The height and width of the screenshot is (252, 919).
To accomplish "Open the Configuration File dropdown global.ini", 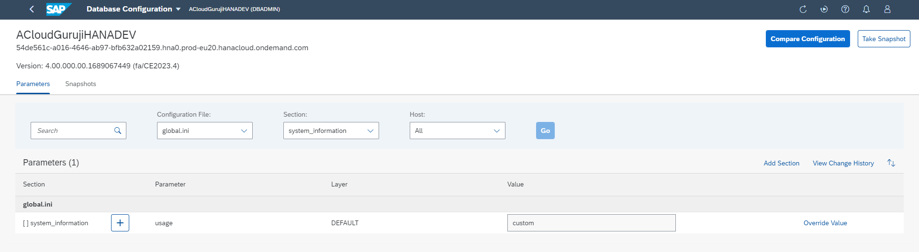I will (204, 131).
